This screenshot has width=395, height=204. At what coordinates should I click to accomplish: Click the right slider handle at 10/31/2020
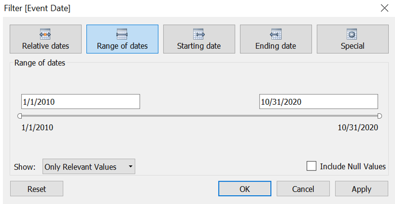[379, 116]
